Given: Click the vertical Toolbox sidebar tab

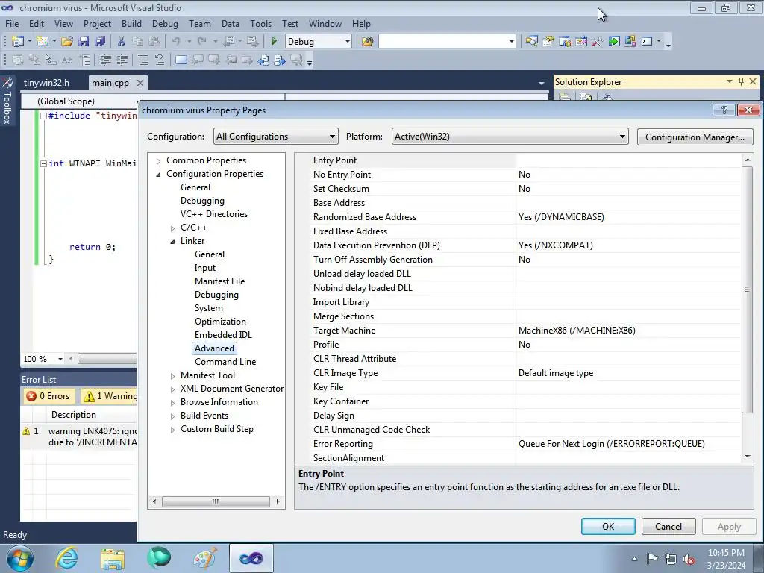Looking at the screenshot, I should (7, 101).
